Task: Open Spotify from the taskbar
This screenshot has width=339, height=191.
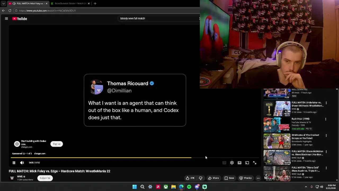Action: 189,187
